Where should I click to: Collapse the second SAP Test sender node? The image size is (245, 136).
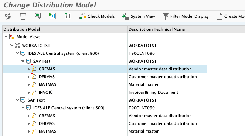17,100
